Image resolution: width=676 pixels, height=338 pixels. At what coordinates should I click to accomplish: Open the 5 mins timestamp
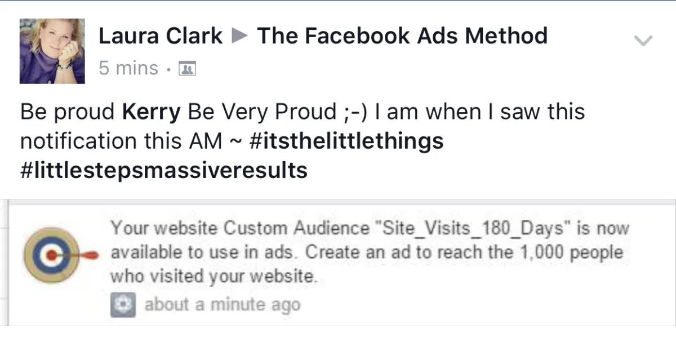[128, 68]
